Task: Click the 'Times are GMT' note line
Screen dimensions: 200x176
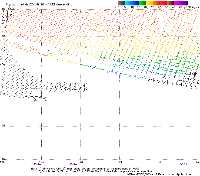Action: (x=85, y=169)
